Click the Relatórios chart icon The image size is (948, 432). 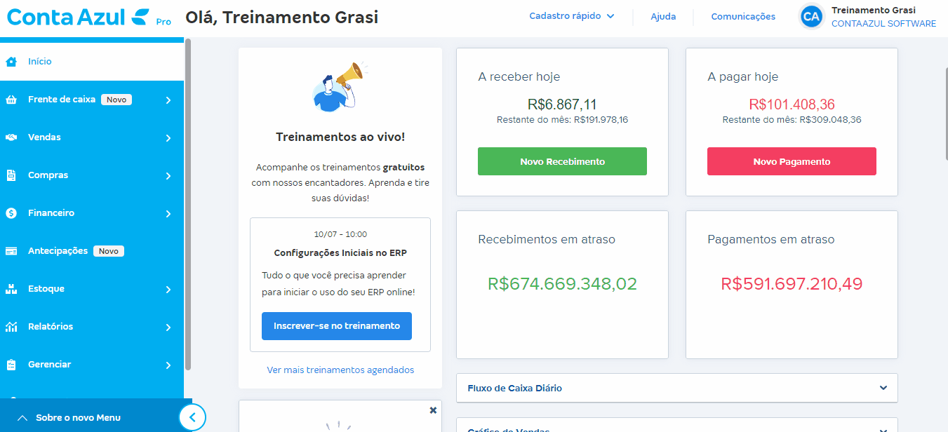[x=11, y=327]
